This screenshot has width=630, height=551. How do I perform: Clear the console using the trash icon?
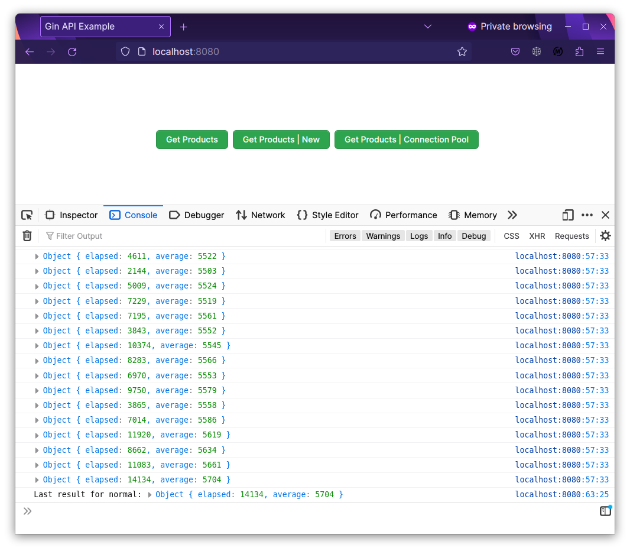click(27, 235)
